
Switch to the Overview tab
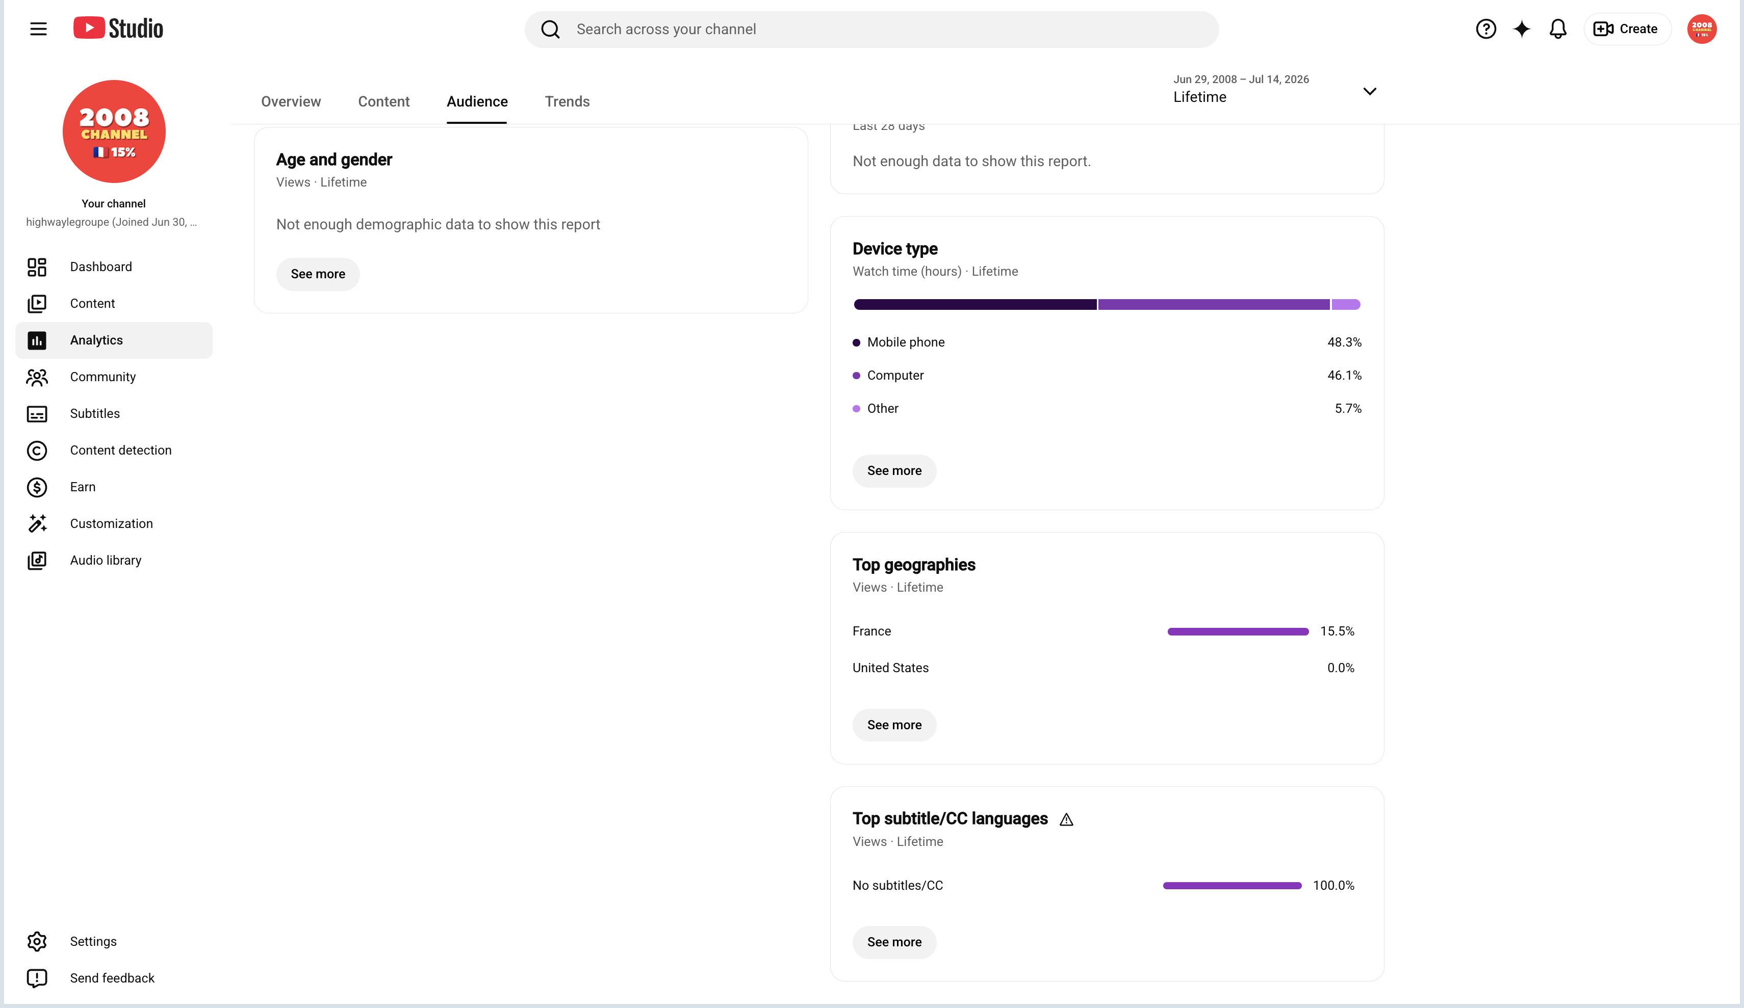point(291,102)
